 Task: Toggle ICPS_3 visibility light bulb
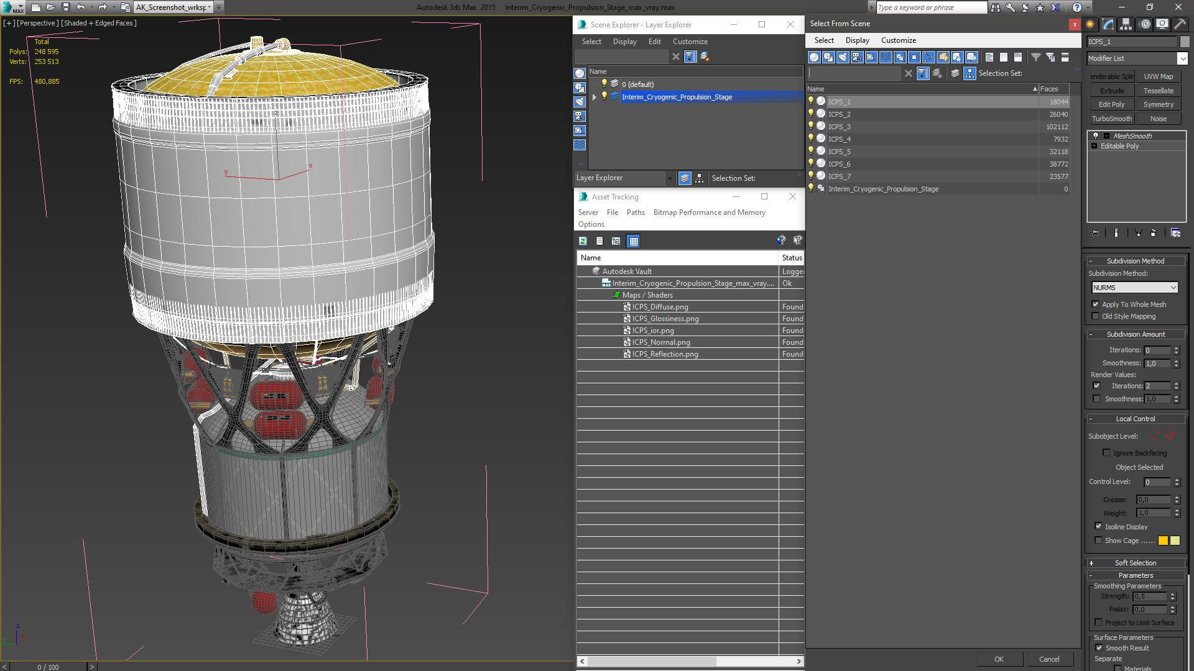pyautogui.click(x=810, y=126)
